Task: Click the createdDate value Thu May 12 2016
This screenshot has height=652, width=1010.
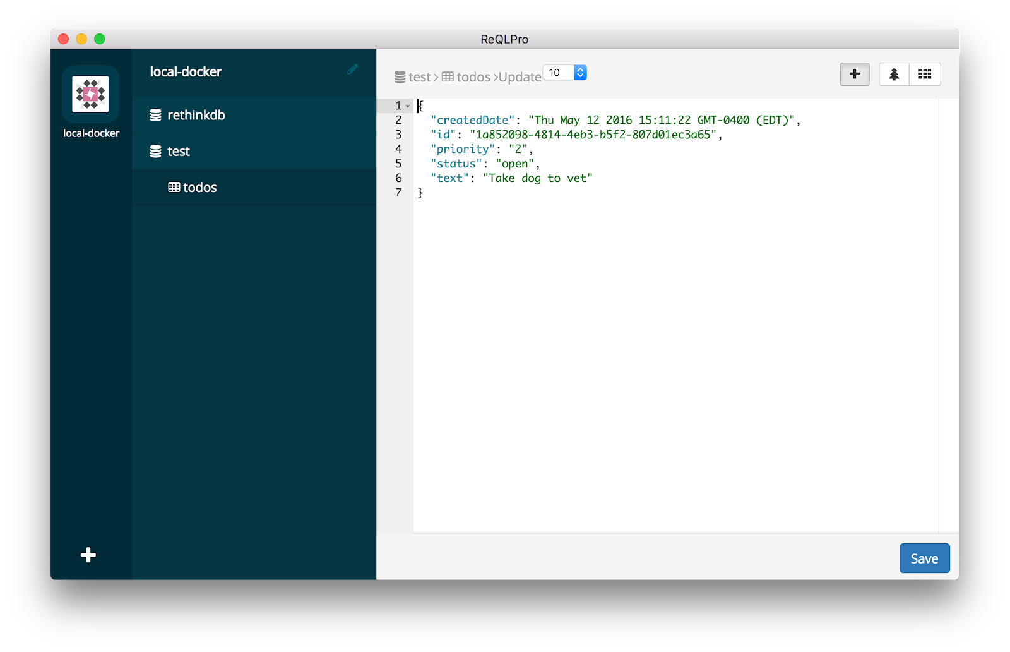Action: [x=662, y=120]
